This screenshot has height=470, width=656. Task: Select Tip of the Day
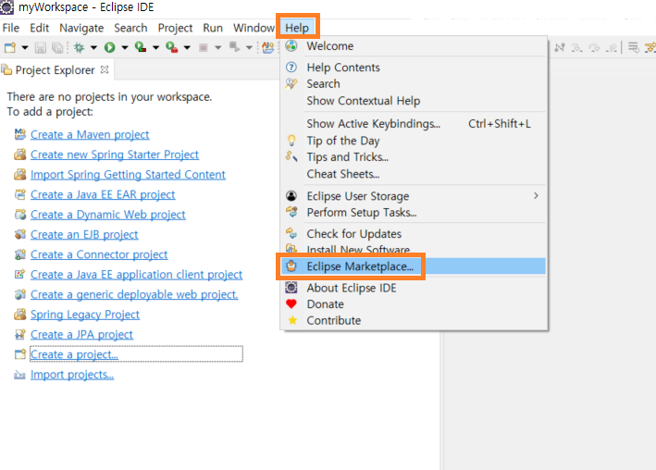pyautogui.click(x=414, y=141)
